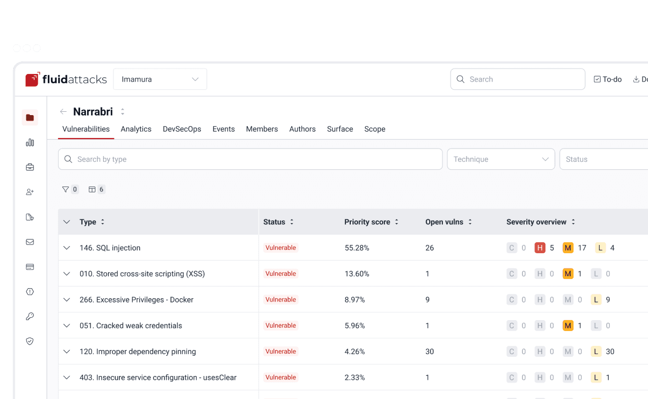
Task: Switch to the DevSecOps tab
Action: 182,129
